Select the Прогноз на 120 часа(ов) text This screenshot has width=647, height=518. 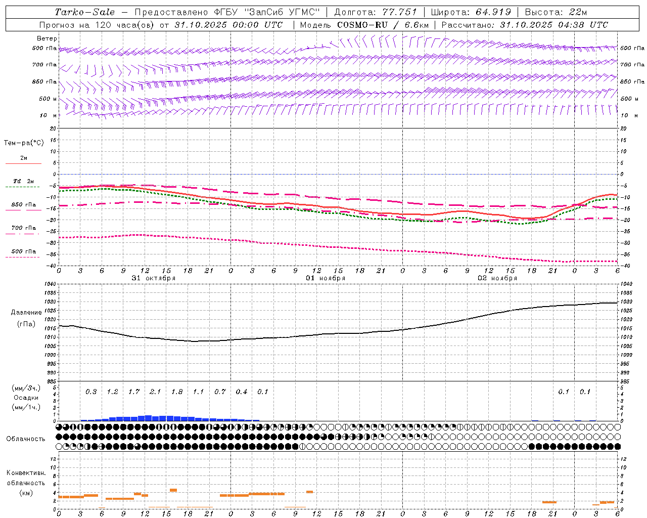coord(97,25)
